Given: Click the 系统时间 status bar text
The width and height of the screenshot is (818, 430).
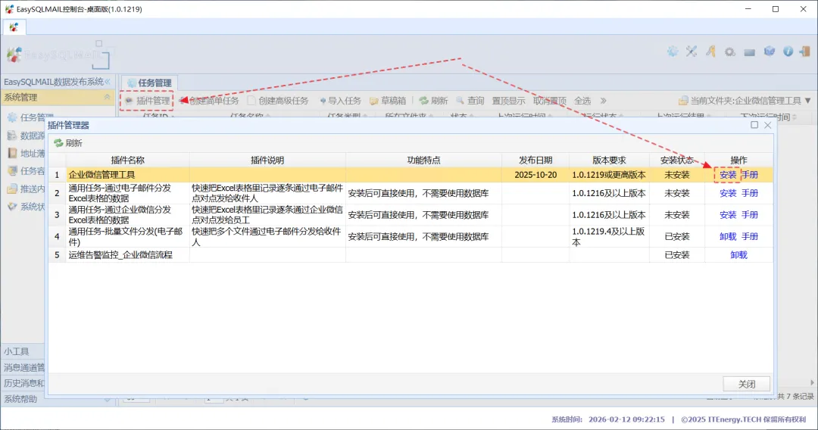Looking at the screenshot, I should coord(608,419).
